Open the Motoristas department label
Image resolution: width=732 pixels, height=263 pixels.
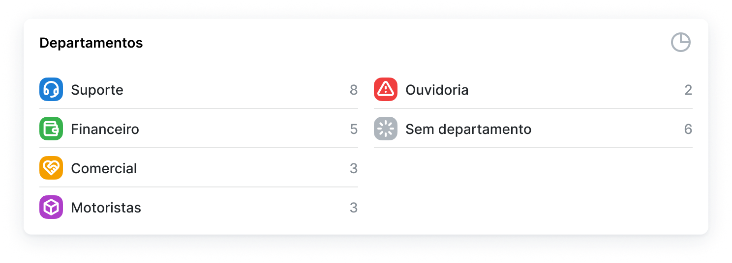(106, 208)
